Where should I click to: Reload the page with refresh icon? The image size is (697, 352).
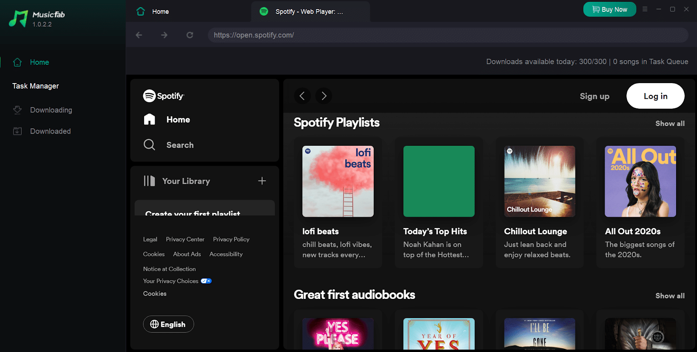[x=190, y=35]
